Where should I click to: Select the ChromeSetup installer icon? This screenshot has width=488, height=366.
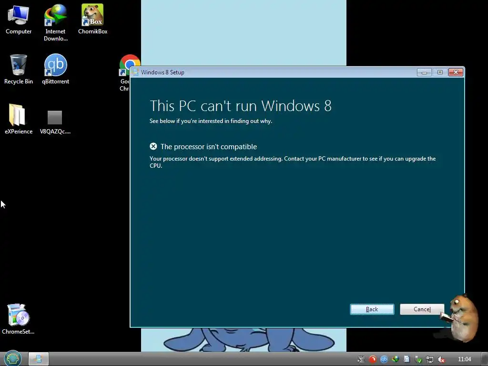pyautogui.click(x=18, y=319)
